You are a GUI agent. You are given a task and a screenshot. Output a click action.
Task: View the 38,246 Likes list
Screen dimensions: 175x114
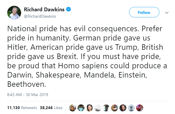click(x=51, y=108)
